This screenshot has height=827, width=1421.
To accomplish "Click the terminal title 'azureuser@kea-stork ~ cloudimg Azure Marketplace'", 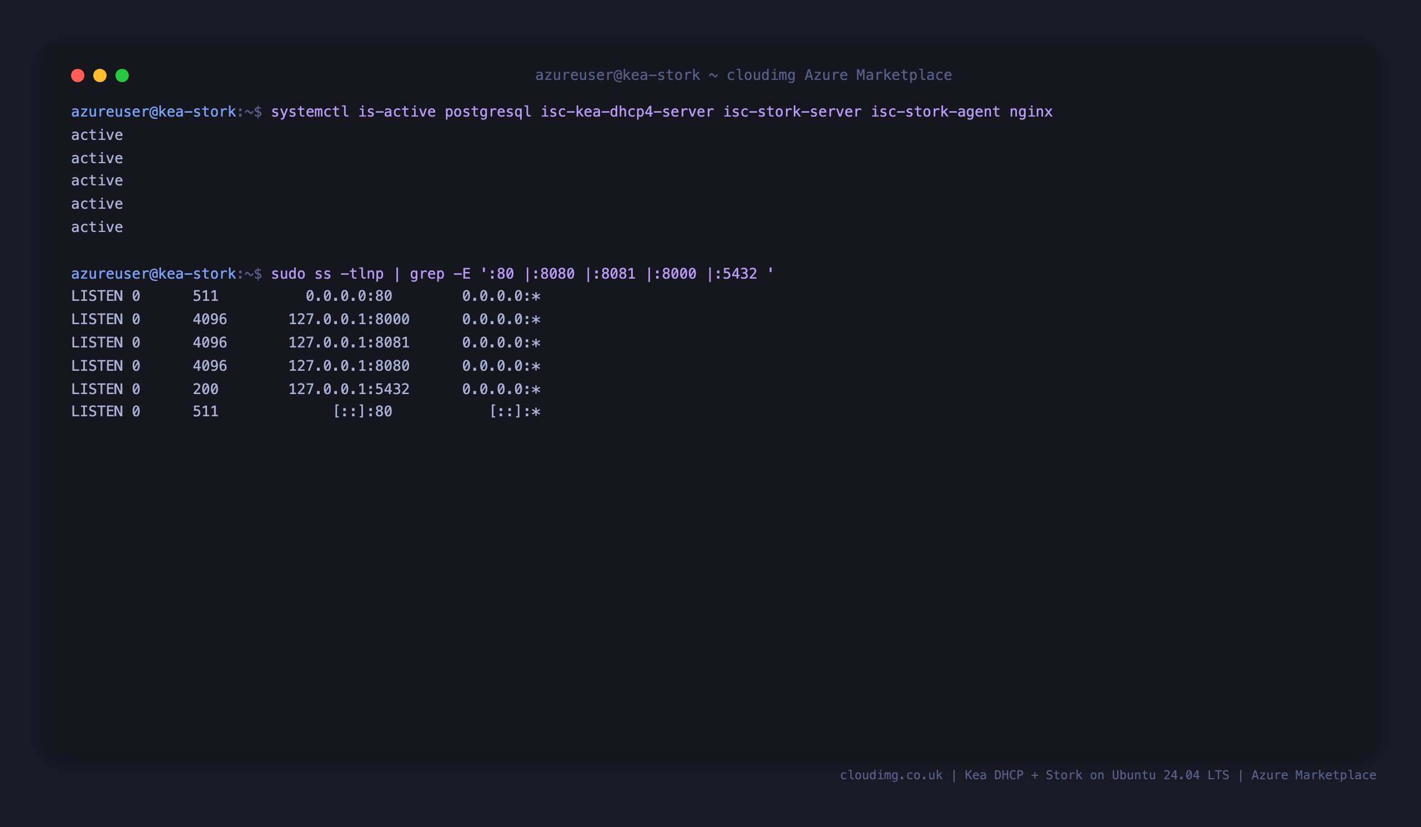I will 743,75.
